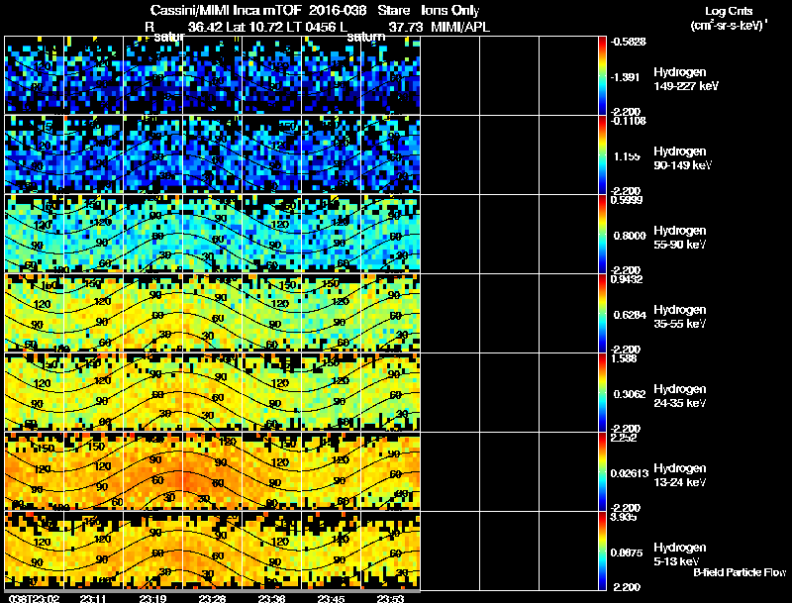The width and height of the screenshot is (792, 603).
Task: Click the 'MIMI/APL' credit text
Action: (460, 27)
